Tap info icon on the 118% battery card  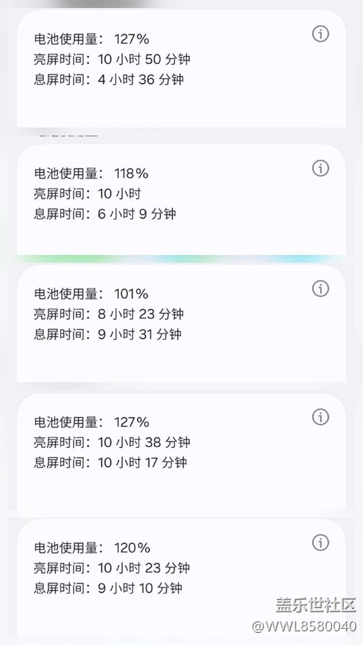320,168
